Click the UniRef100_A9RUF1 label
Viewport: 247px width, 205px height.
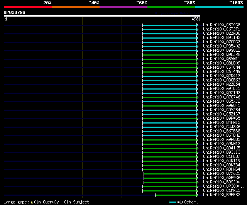click(222, 105)
